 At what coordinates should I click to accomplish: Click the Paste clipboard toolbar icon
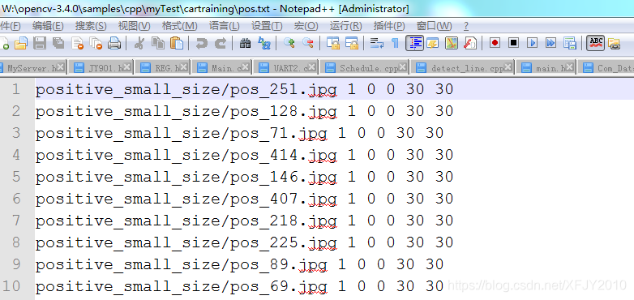(177, 43)
